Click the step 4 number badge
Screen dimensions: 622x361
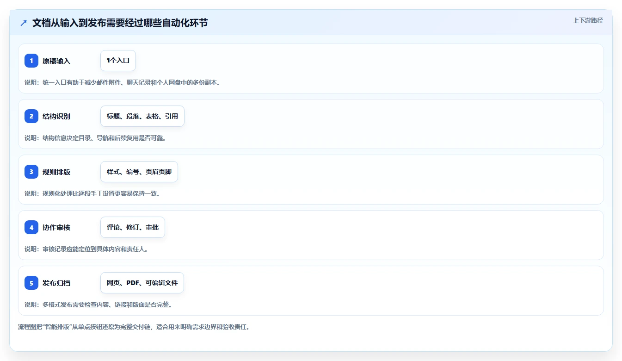pyautogui.click(x=31, y=227)
